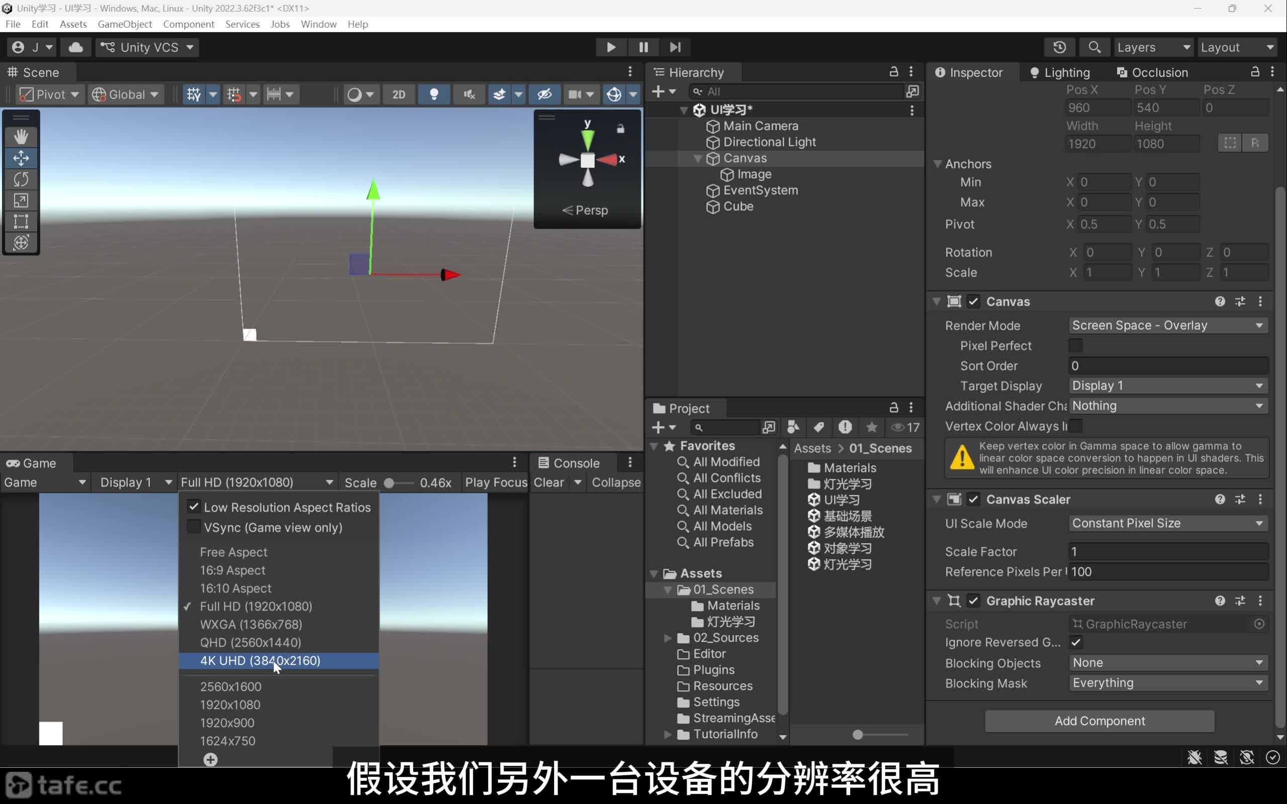The width and height of the screenshot is (1287, 804).
Task: Select QHD (2560x1440) resolution
Action: click(279, 642)
